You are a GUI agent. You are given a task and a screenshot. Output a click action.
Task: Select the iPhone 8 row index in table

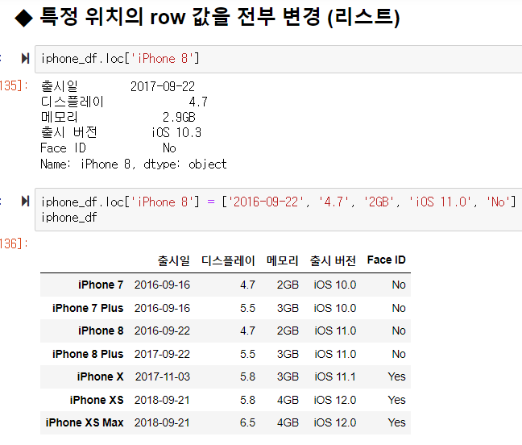101,331
